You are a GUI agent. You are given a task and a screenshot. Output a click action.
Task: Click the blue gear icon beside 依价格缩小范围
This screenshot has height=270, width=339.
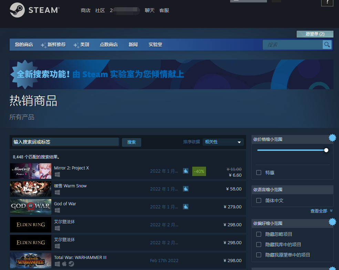coord(332,137)
